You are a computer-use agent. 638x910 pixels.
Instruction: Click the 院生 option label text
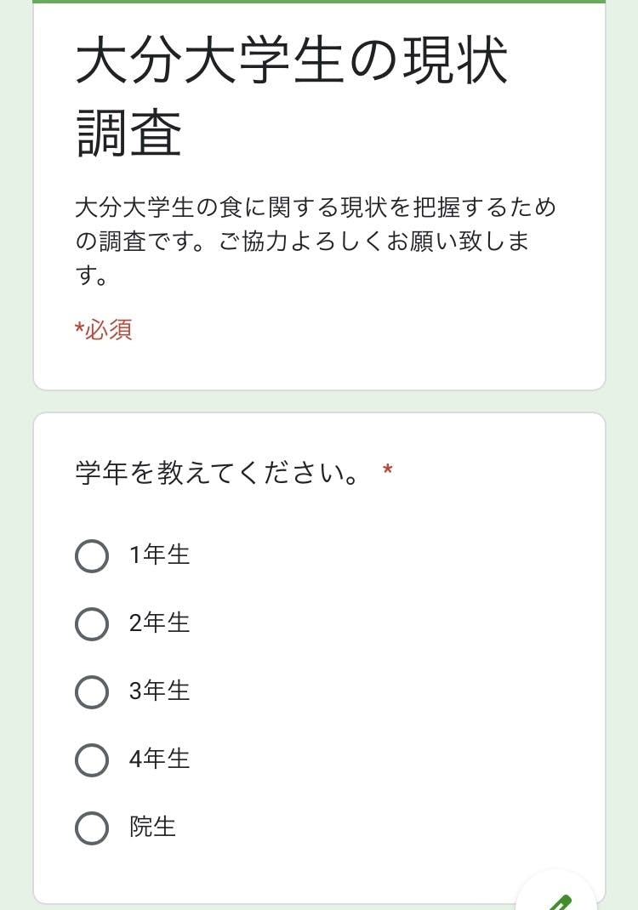pos(152,828)
